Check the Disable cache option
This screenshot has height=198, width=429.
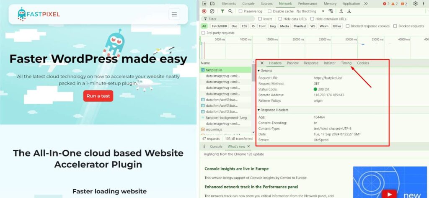270,11
